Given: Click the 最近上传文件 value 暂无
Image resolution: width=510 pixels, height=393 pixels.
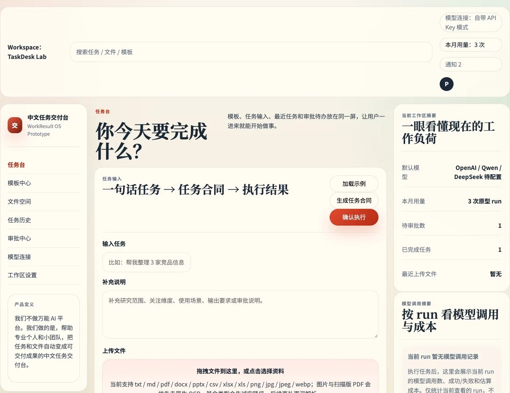Looking at the screenshot, I should click(x=496, y=274).
